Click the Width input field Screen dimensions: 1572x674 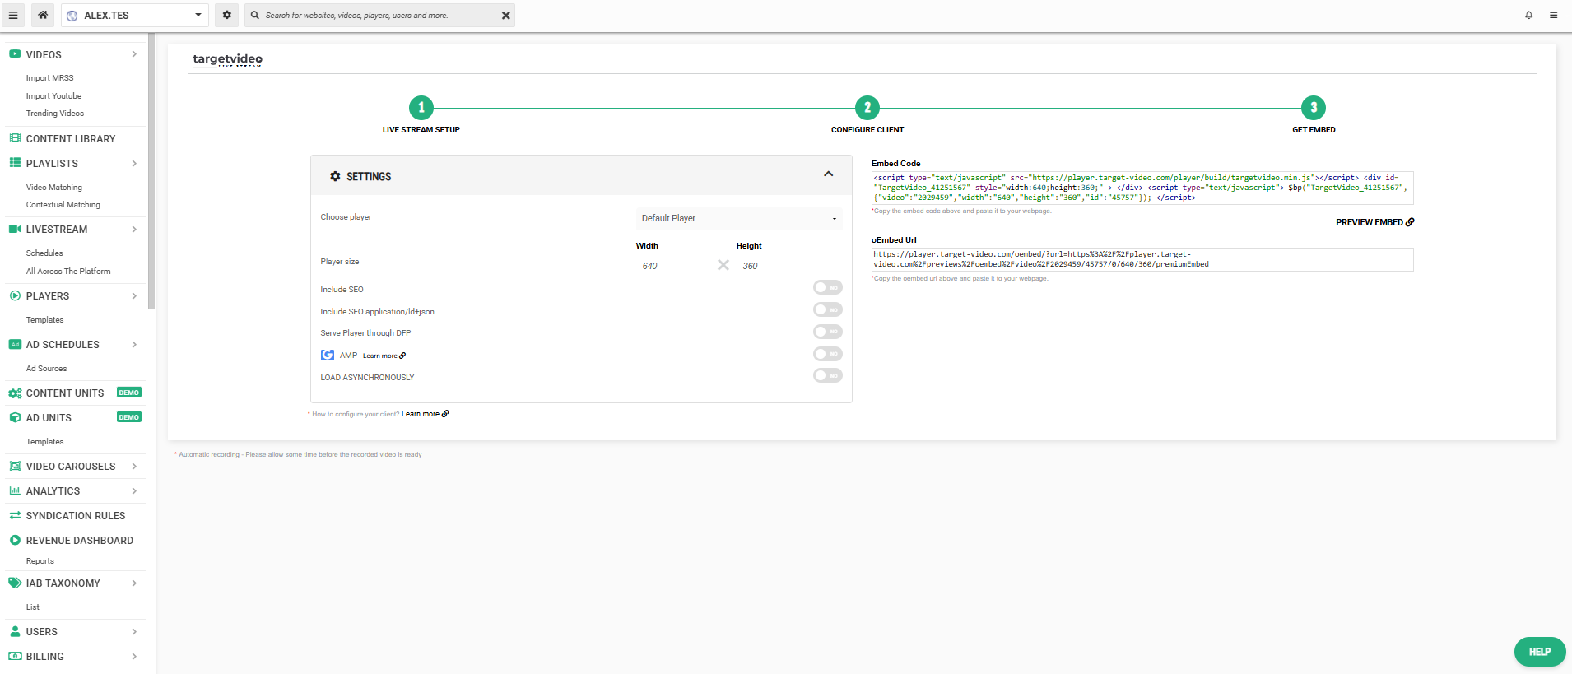tap(672, 266)
